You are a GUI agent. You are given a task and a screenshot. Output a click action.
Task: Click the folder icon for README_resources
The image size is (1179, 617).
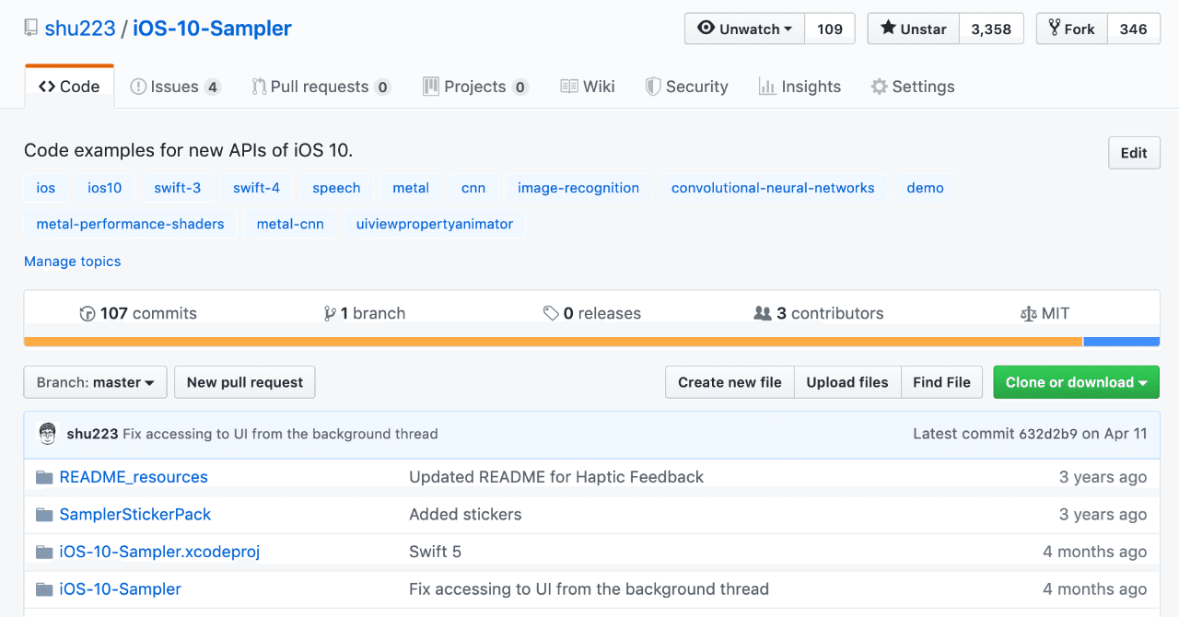click(x=43, y=477)
